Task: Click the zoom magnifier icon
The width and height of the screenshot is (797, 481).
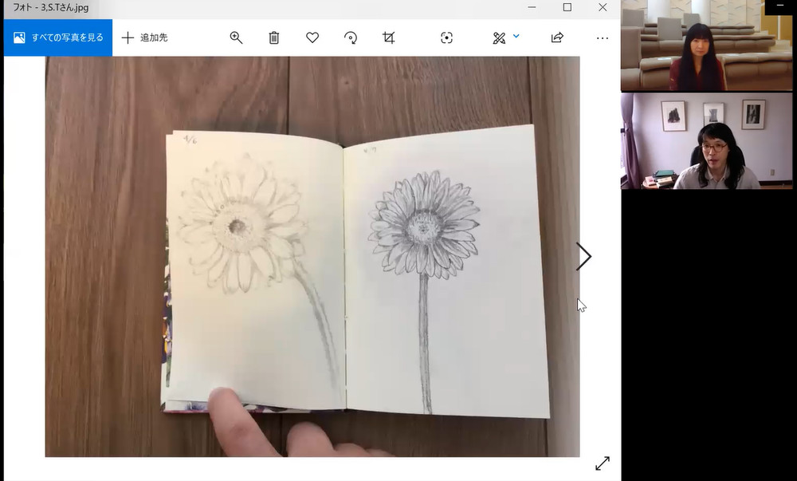Action: point(236,37)
